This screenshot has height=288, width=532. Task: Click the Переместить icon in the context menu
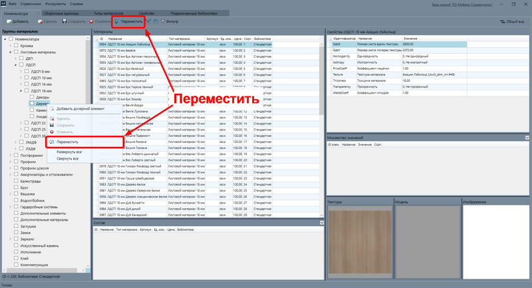pyautogui.click(x=52, y=142)
